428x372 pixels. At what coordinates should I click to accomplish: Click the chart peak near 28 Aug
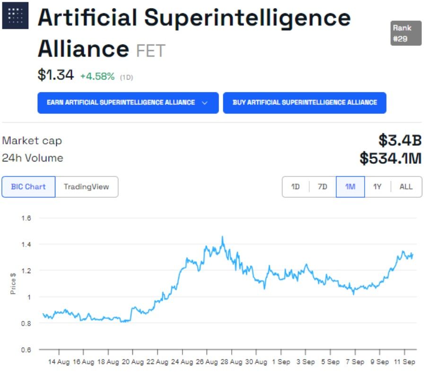[222, 238]
